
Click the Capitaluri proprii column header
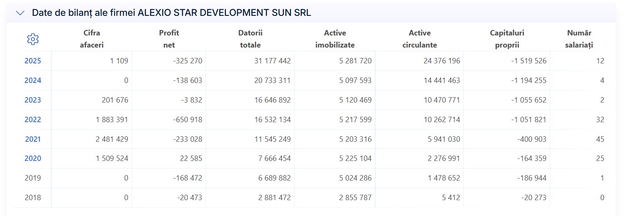507,39
